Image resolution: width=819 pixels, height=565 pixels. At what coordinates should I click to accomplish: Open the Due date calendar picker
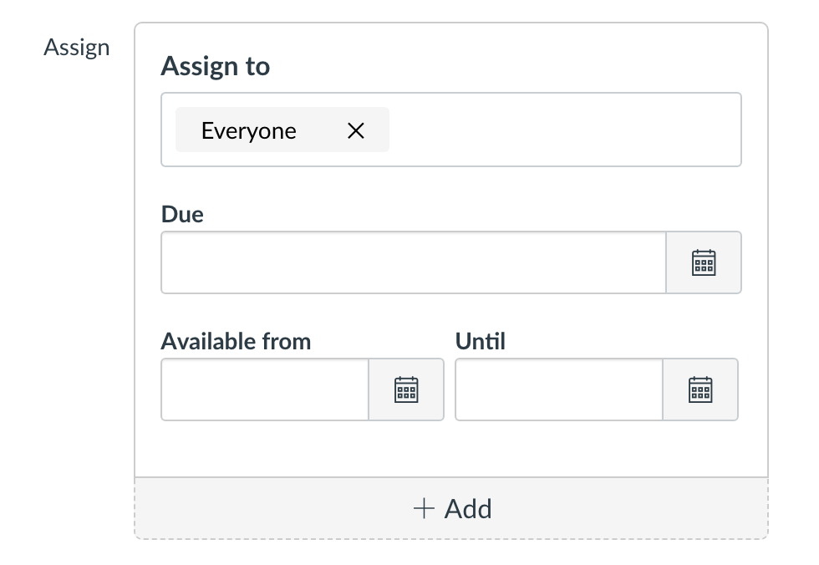[704, 262]
